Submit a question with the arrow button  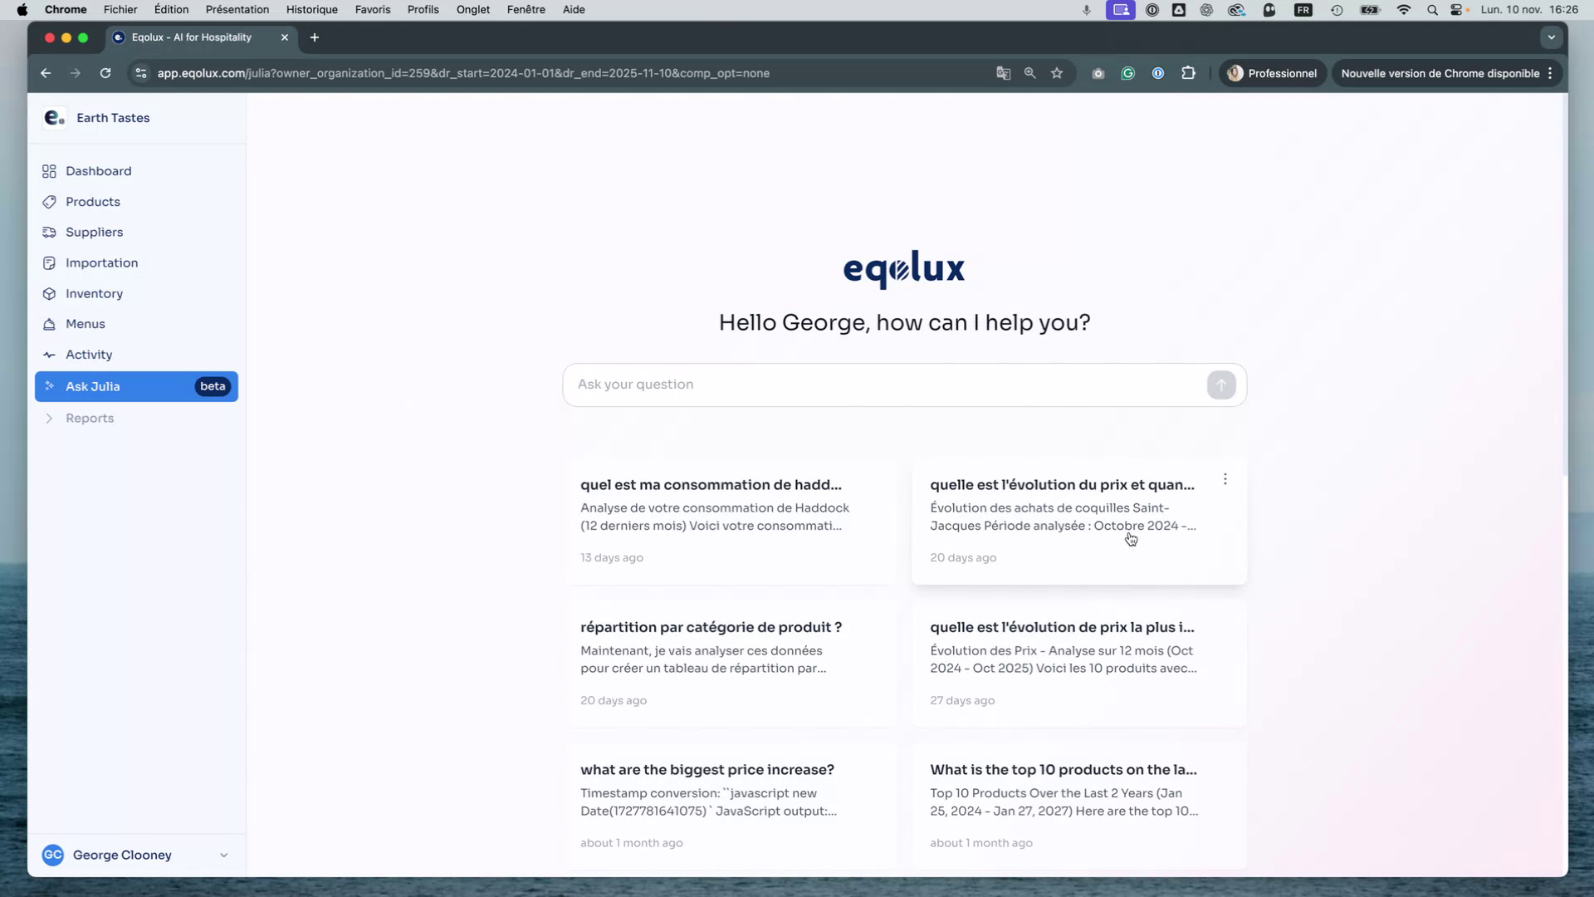[1221, 385]
